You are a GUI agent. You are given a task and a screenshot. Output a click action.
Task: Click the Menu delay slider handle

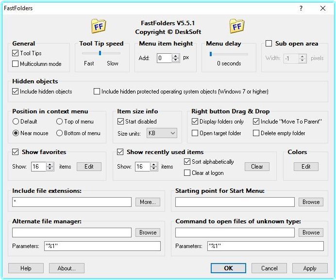click(210, 54)
